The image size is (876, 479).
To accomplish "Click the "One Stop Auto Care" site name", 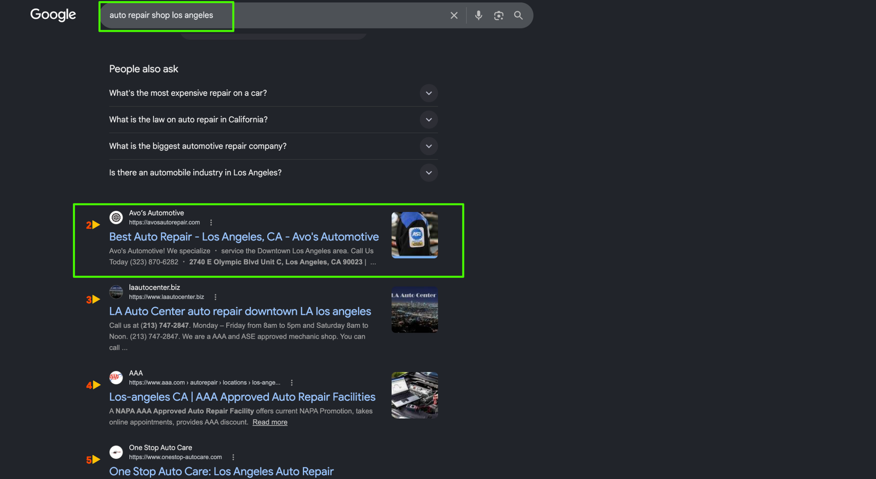I will pyautogui.click(x=160, y=448).
